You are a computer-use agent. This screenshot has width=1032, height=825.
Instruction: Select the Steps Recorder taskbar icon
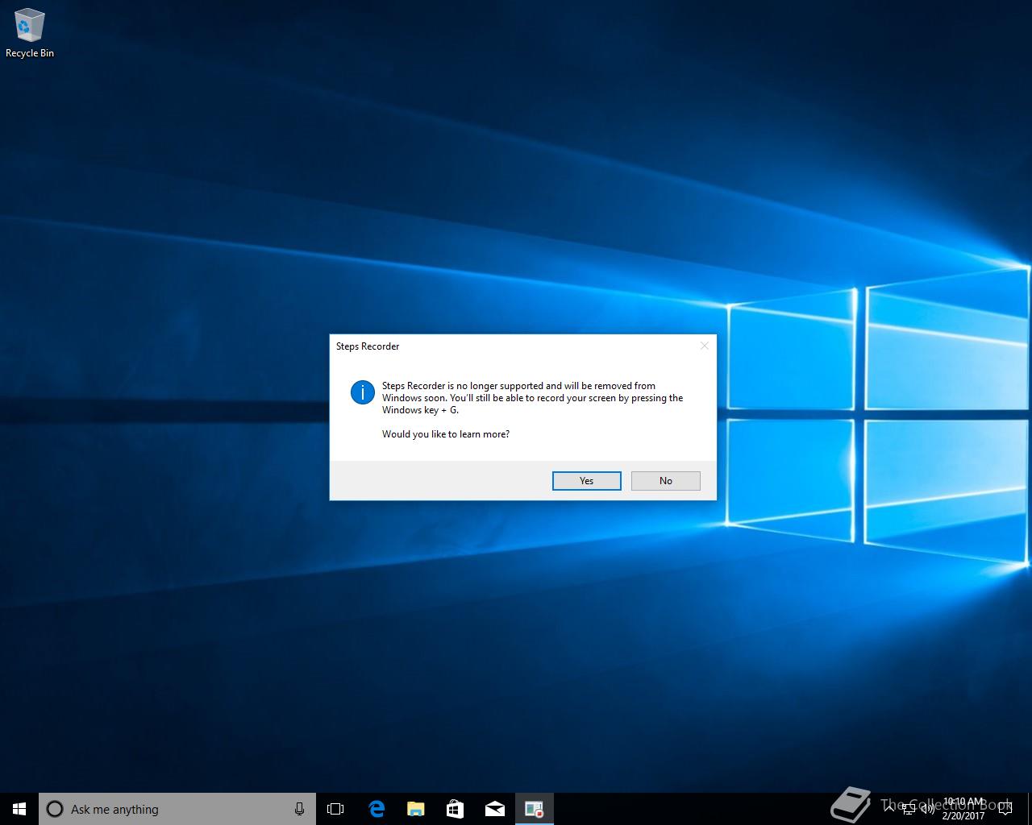(x=534, y=809)
